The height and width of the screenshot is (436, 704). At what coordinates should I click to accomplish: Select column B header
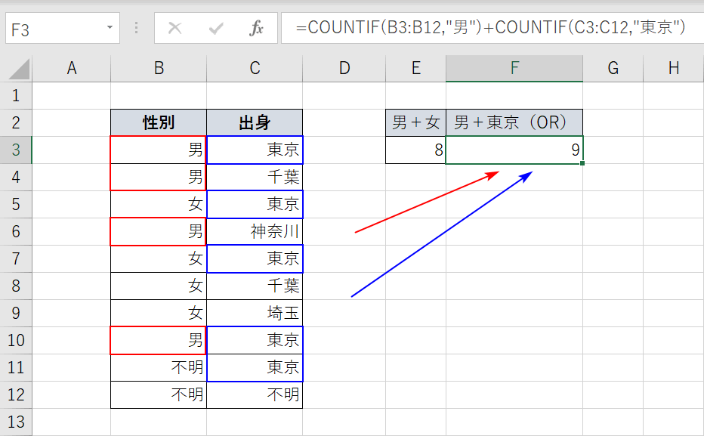[158, 67]
